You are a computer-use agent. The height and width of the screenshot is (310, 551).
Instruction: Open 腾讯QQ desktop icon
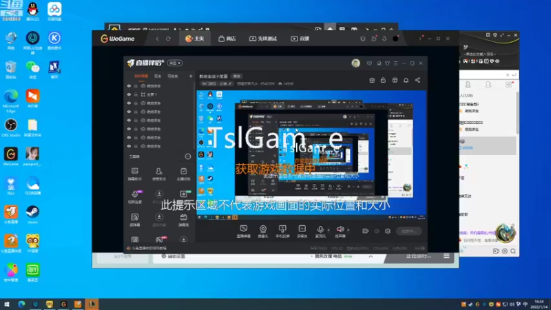[x=32, y=12]
